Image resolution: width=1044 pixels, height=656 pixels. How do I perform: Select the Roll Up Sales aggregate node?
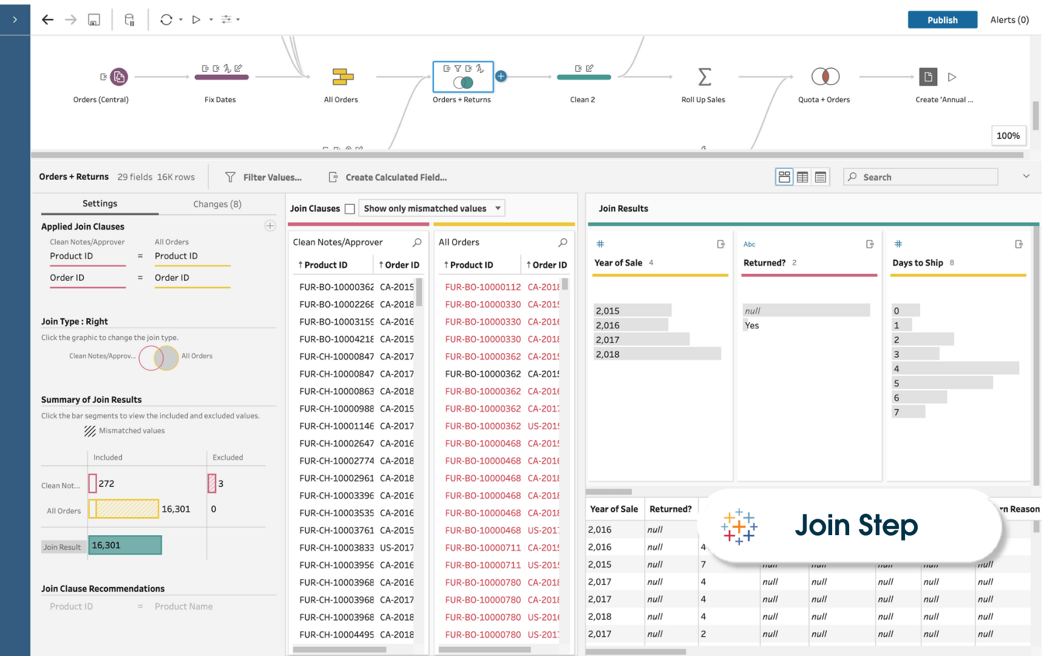point(703,77)
